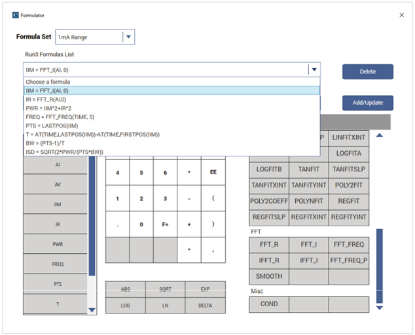
Task: Collapse the Run3 formulas list dropdown arrow
Action: coord(314,69)
